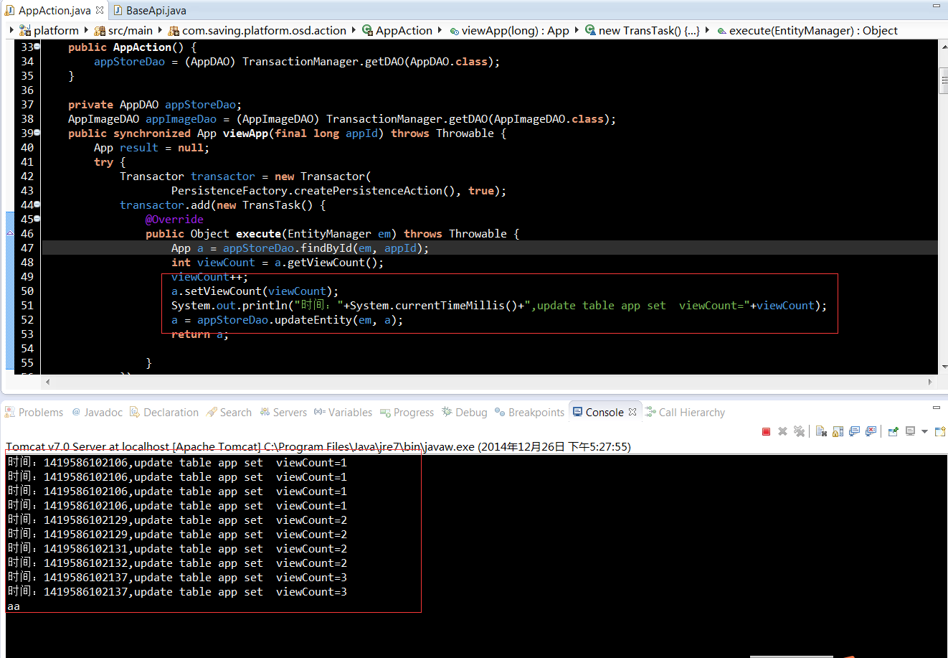Toggle console Scroll Lock
Screen dimensions: 948x658
tap(838, 431)
